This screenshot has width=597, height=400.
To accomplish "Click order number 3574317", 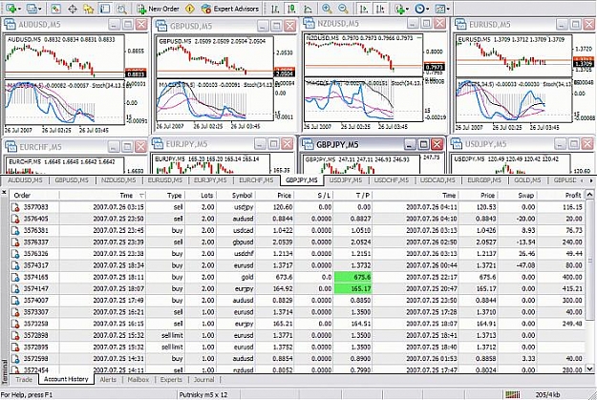I will pos(35,265).
